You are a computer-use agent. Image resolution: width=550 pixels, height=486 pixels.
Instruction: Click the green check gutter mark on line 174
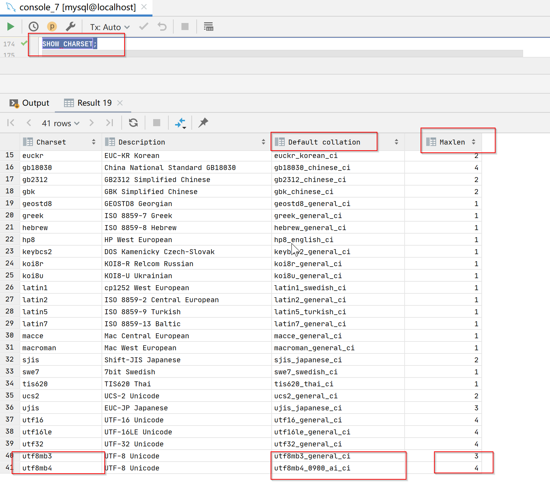[24, 43]
